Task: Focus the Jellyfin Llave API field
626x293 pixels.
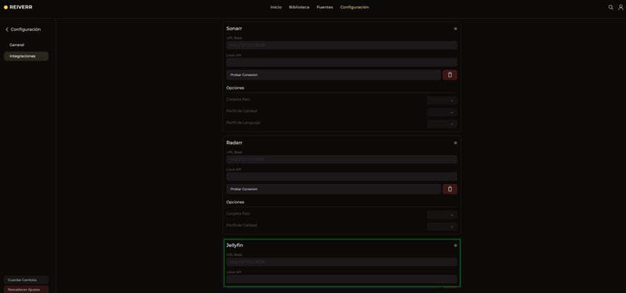Action: pyautogui.click(x=342, y=279)
